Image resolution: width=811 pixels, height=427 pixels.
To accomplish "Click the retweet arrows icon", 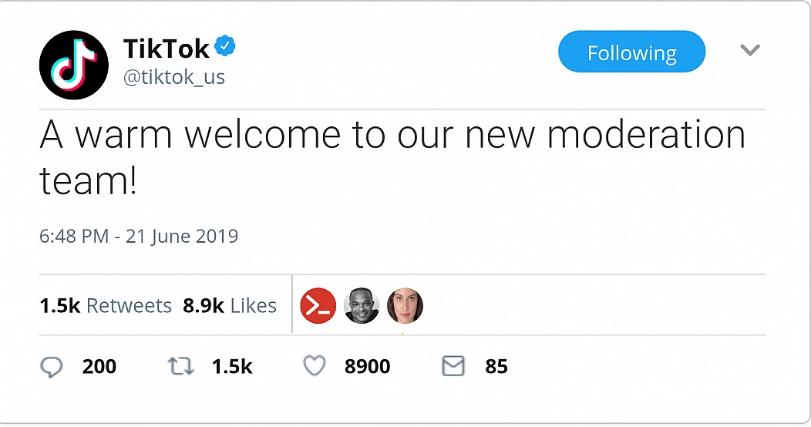I will pyautogui.click(x=181, y=367).
